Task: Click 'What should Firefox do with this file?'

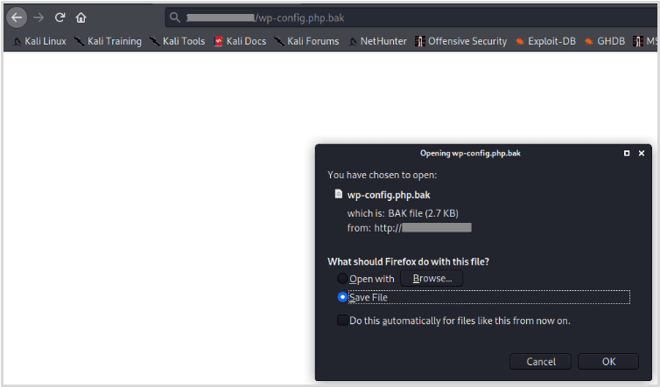Action: click(x=408, y=261)
